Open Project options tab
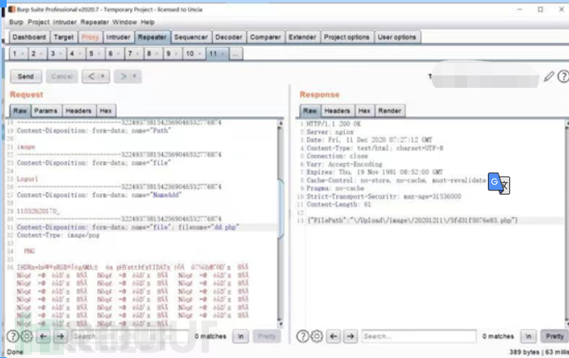The image size is (569, 358). point(346,37)
